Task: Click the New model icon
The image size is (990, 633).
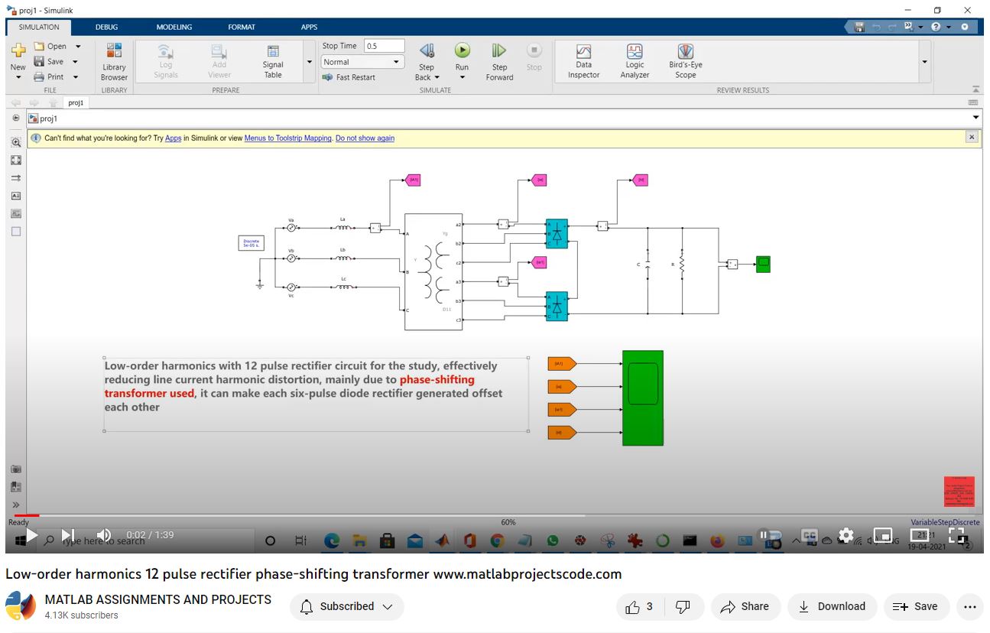Action: coord(18,52)
